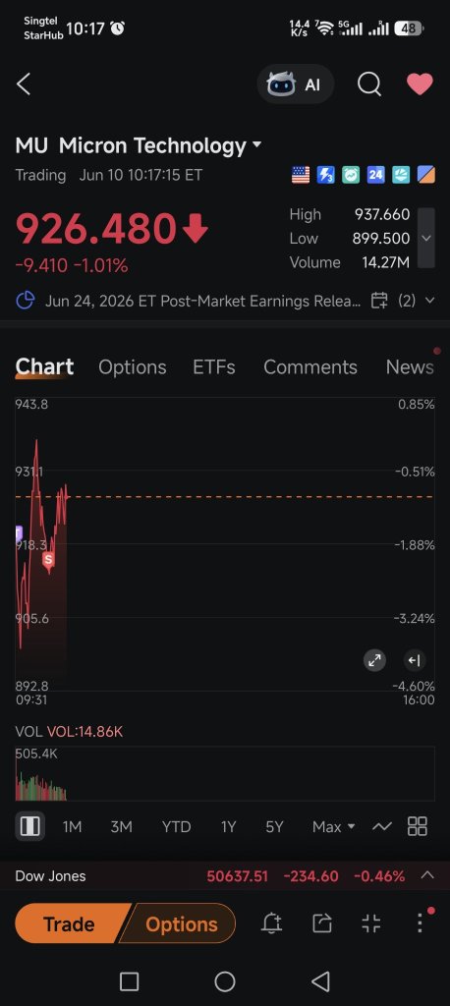Open the price alert bell icon
The width and height of the screenshot is (450, 1006).
pos(271,923)
